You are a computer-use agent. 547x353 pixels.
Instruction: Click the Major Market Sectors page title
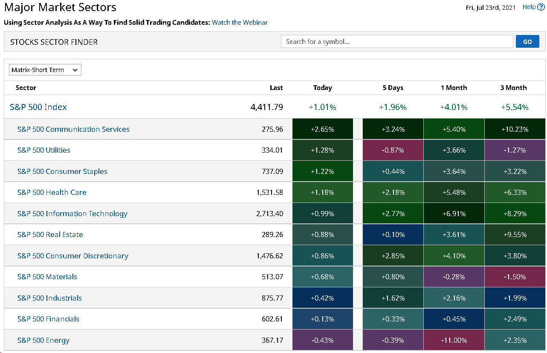tap(60, 7)
